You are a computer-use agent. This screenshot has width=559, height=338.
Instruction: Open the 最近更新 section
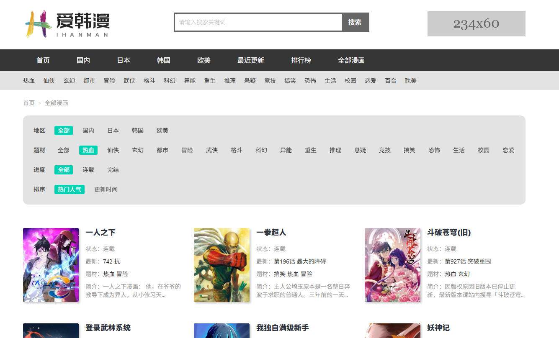coord(250,60)
